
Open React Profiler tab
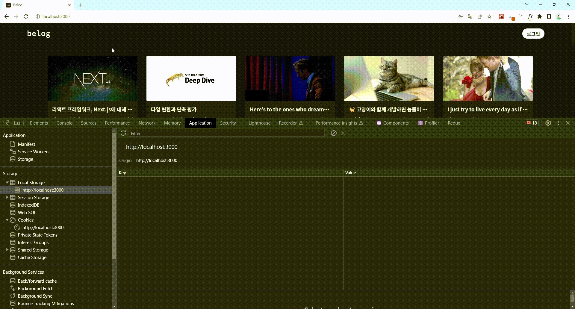pos(429,123)
